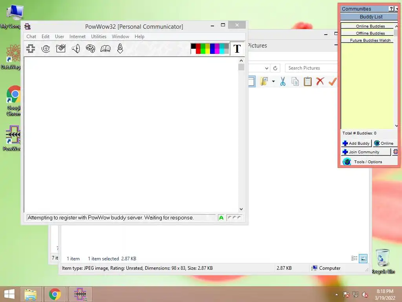
Task: Open the whiteboard eraser tool icon
Action: click(61, 48)
